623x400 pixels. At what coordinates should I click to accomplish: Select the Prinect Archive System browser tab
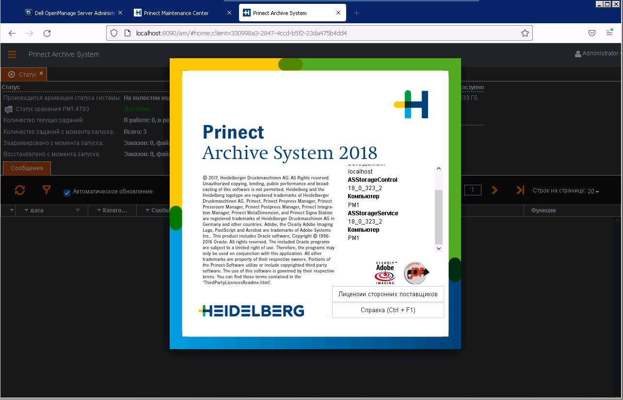pos(292,13)
